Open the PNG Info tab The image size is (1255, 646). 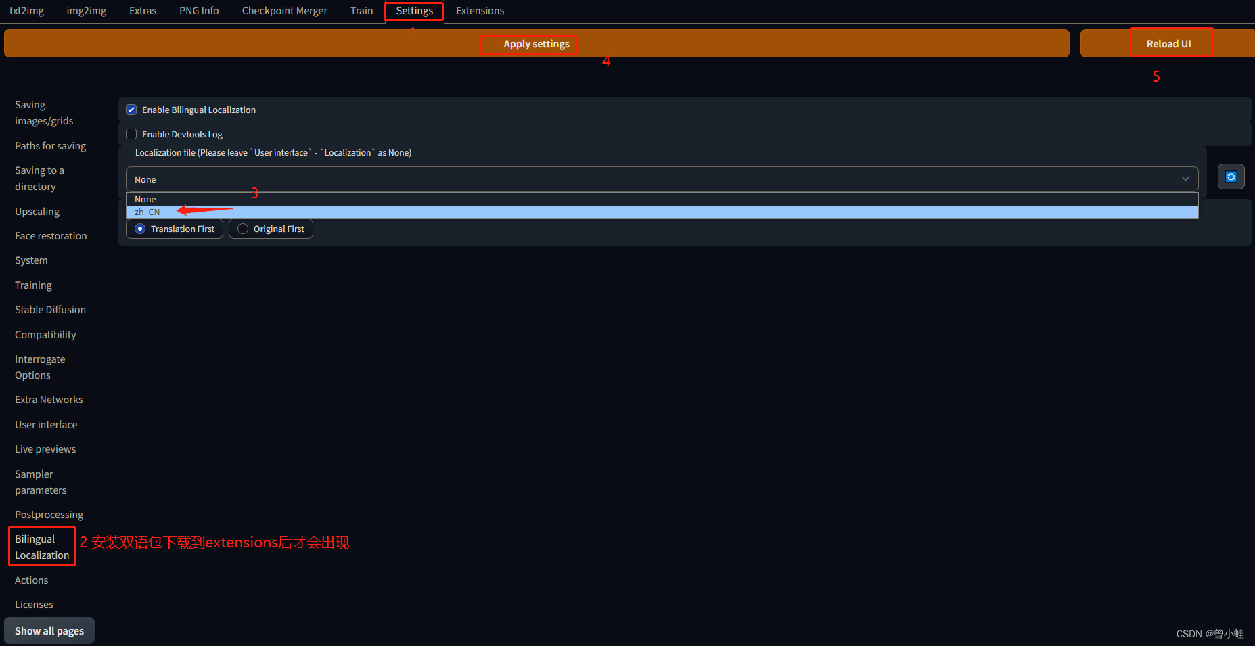199,11
